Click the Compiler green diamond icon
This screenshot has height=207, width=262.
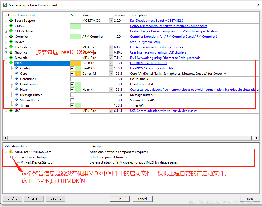11,36
